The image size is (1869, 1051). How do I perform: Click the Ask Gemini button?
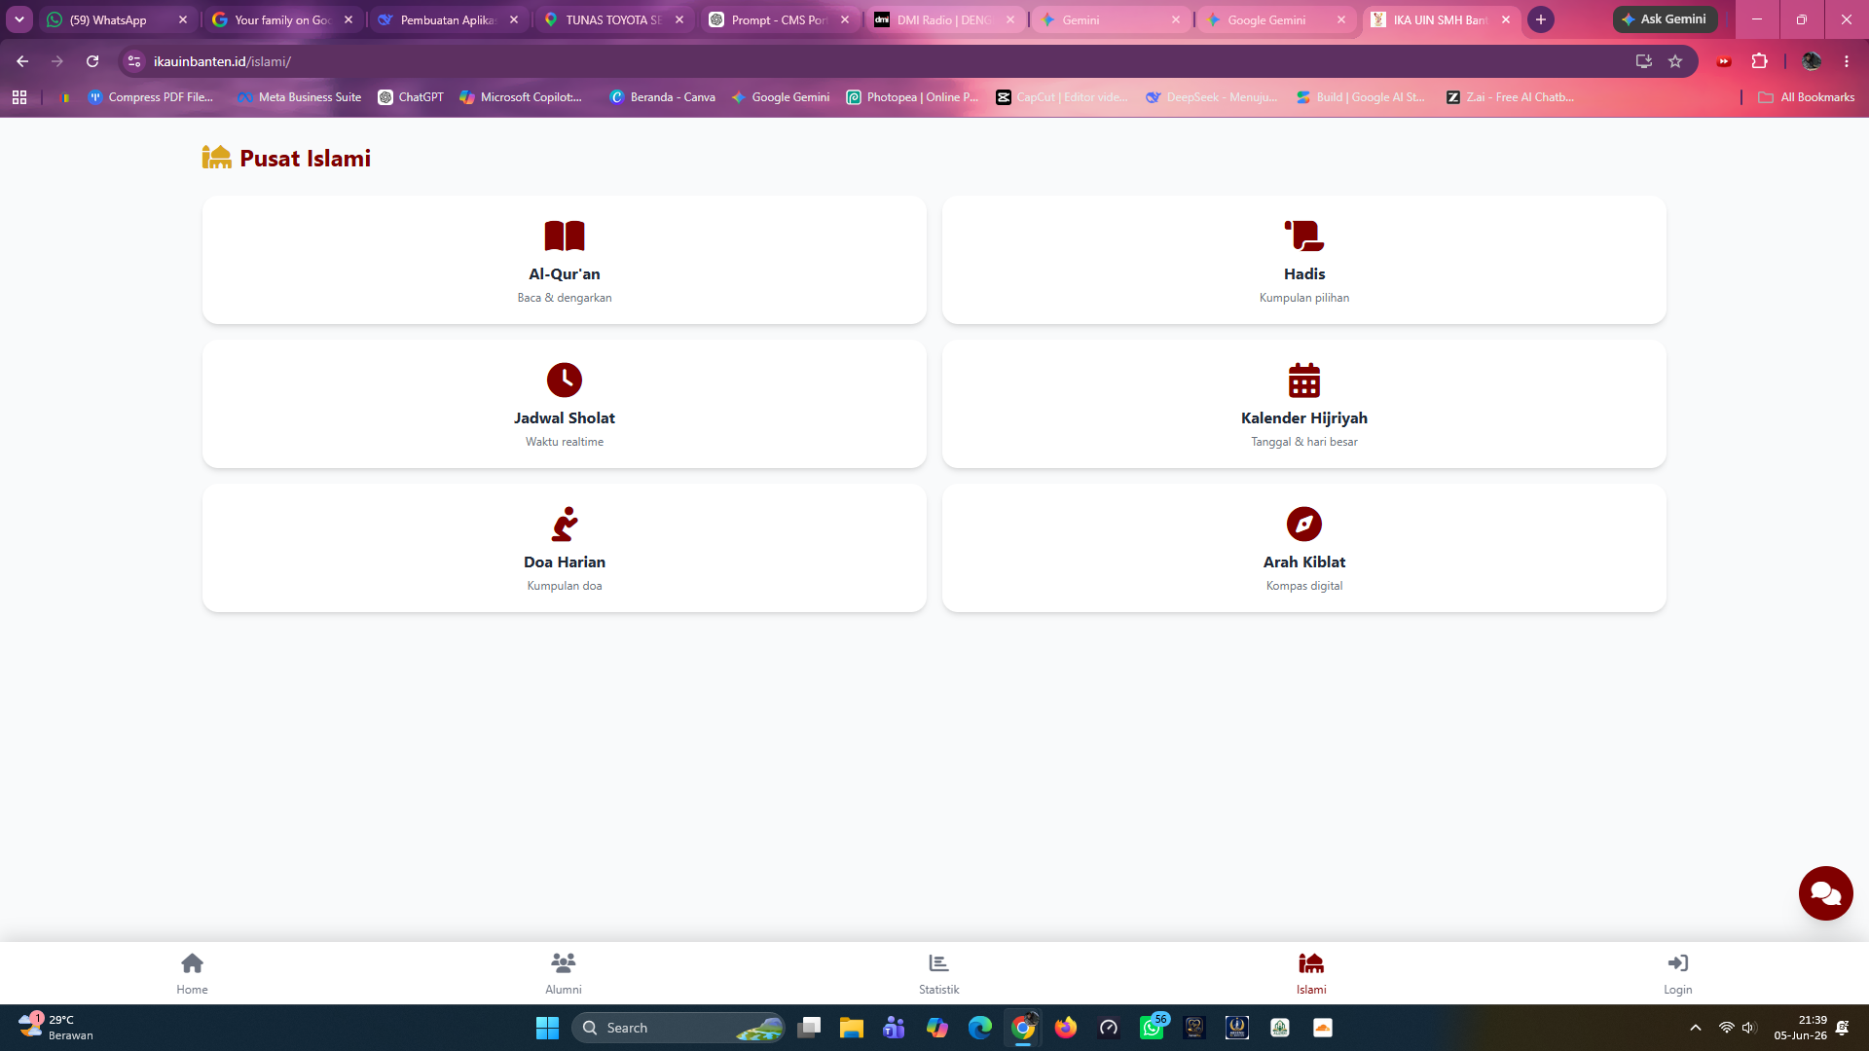[1665, 19]
